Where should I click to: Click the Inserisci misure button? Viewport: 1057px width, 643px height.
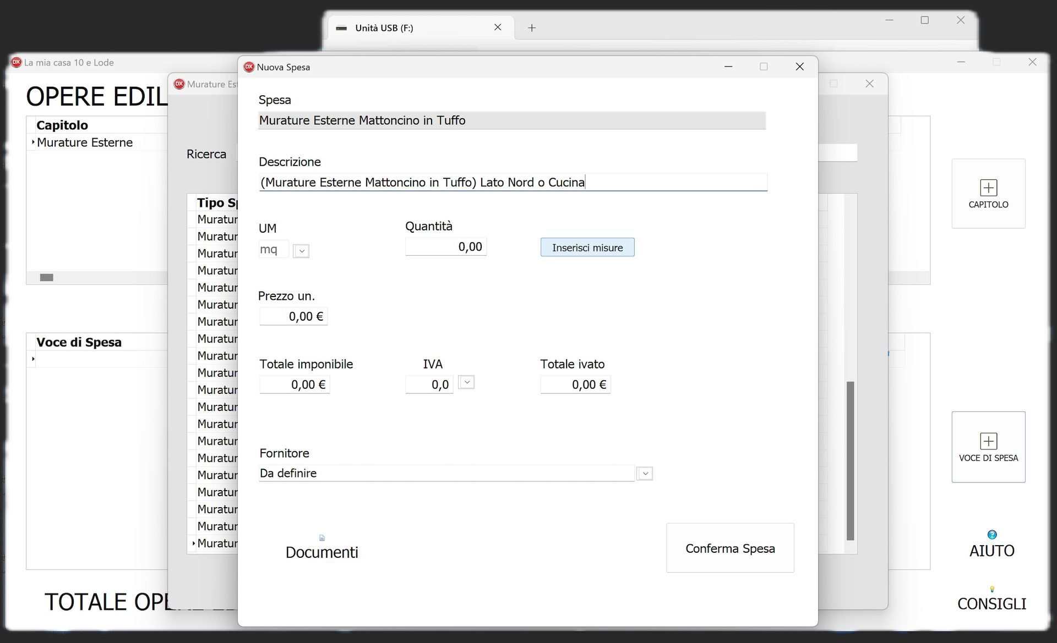tap(587, 248)
